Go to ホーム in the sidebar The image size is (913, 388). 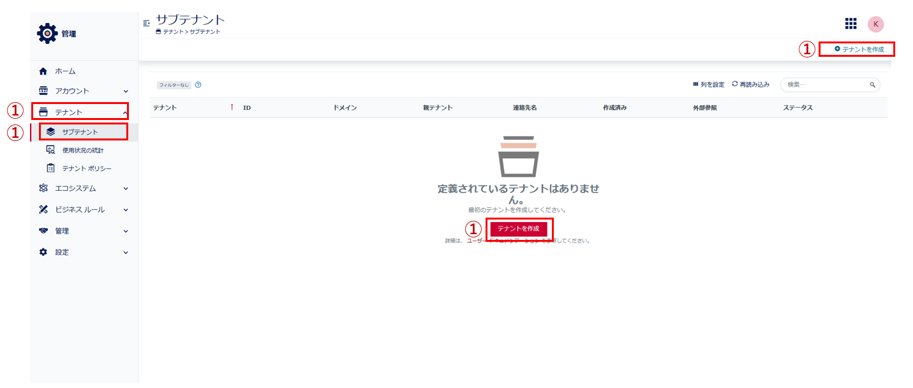pos(65,71)
